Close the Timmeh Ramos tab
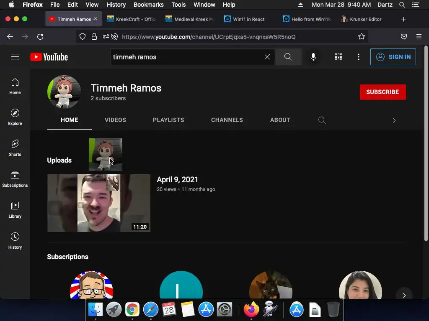The height and width of the screenshot is (321, 429). pos(95,19)
